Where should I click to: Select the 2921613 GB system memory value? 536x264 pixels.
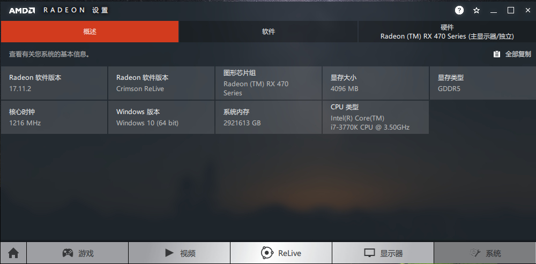pyautogui.click(x=242, y=123)
